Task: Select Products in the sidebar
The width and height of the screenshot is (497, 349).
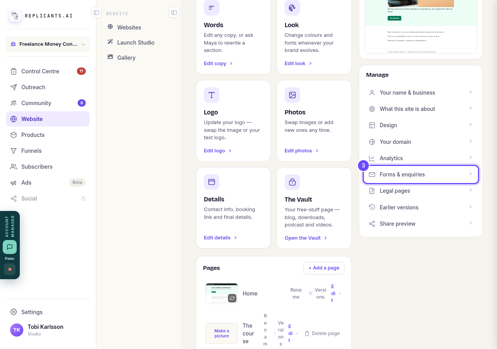Action: (x=48, y=135)
